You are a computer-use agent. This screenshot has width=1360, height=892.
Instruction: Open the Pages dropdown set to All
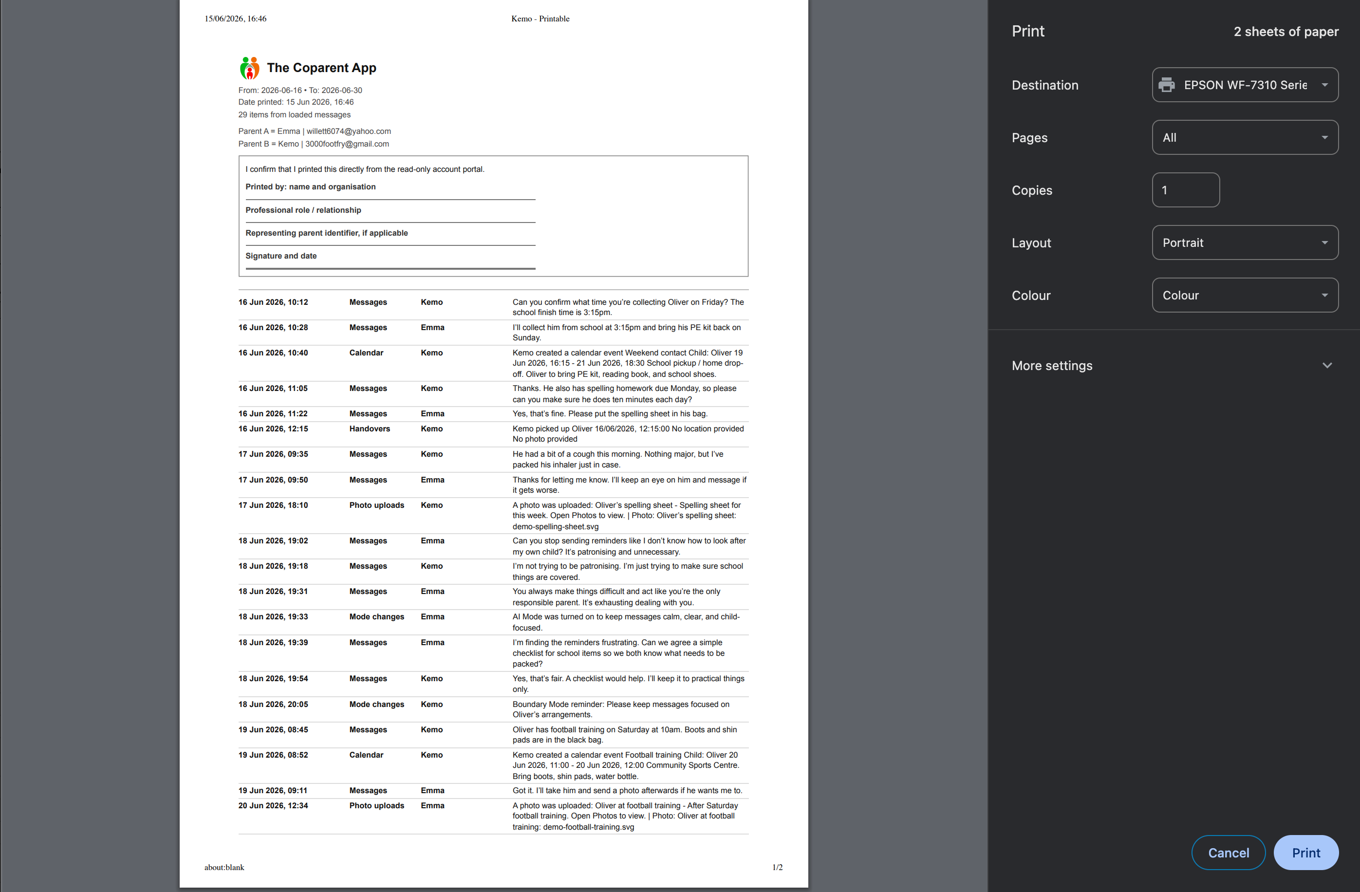[1245, 138]
